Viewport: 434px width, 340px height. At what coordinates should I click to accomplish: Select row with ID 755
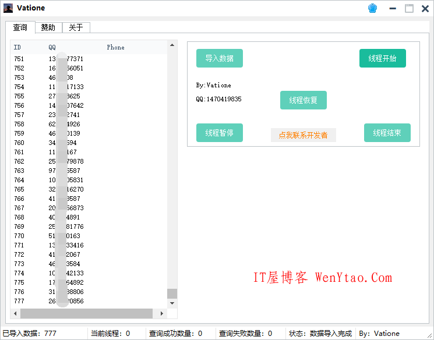tap(89, 96)
